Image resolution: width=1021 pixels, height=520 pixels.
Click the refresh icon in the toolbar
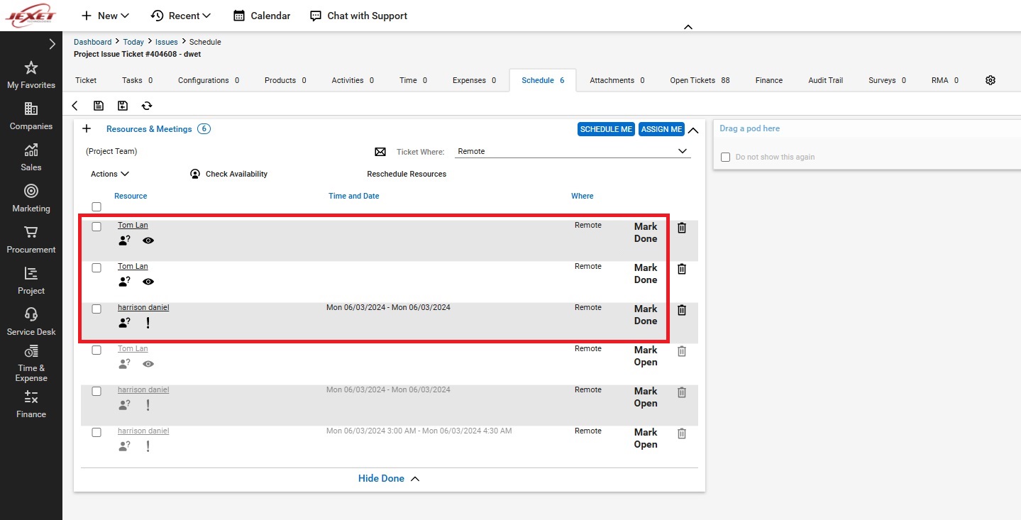pyautogui.click(x=147, y=106)
